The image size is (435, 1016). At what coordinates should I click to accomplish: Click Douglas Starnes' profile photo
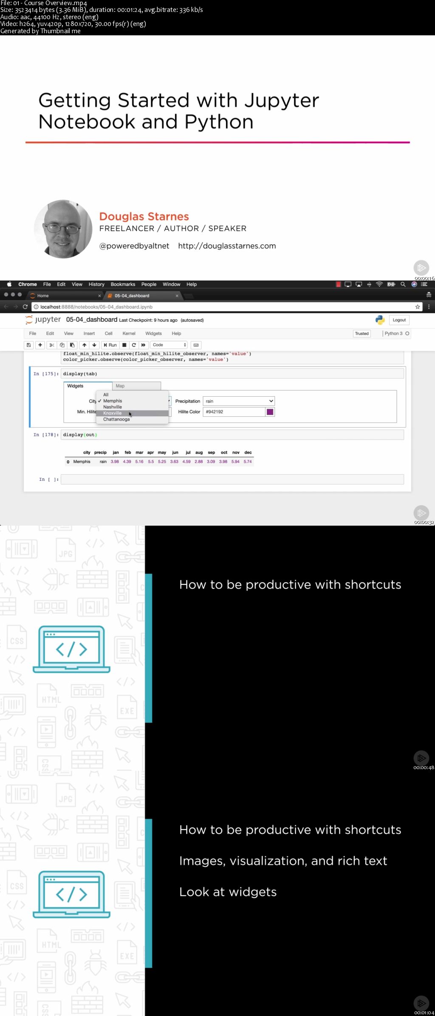pyautogui.click(x=63, y=229)
